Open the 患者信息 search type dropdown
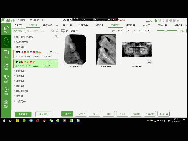The height and width of the screenshot is (141, 188). click(x=19, y=31)
